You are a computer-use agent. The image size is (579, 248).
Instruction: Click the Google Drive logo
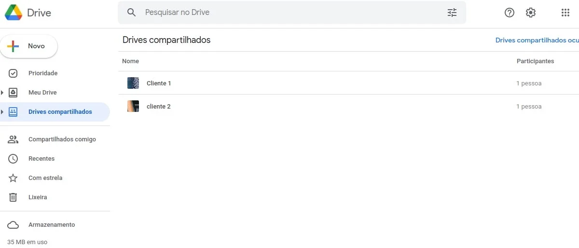[14, 13]
